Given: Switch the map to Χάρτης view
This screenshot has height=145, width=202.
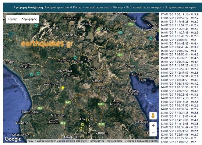Looking at the screenshot, I should click(x=12, y=20).
